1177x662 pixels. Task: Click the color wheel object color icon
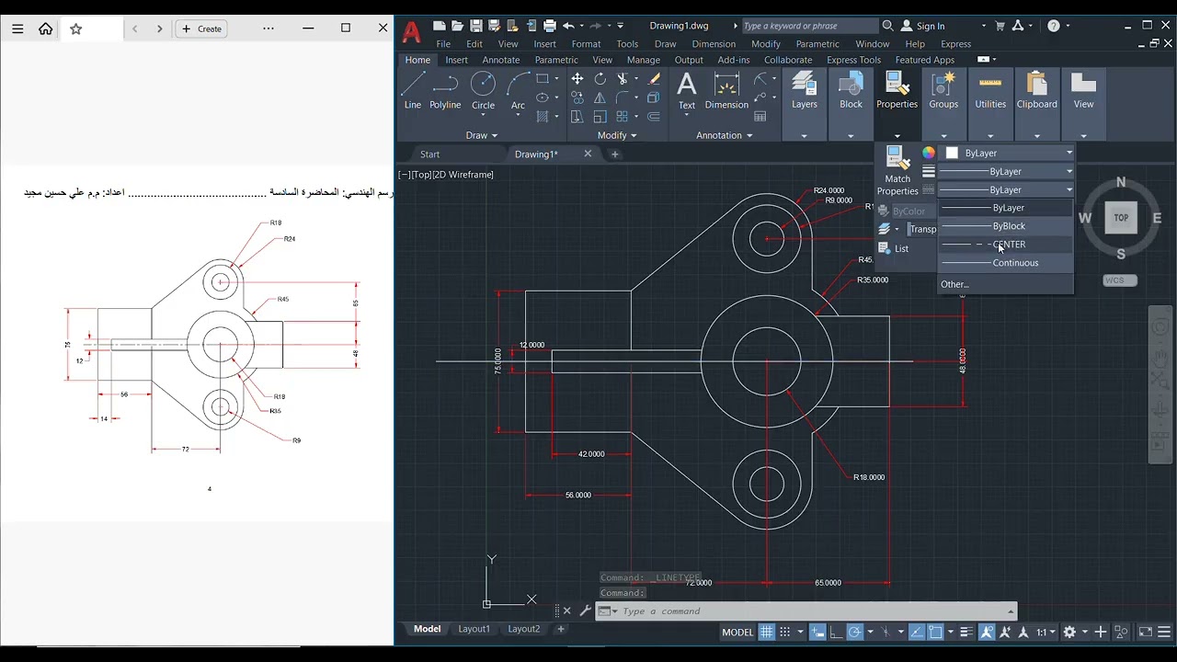click(x=929, y=153)
